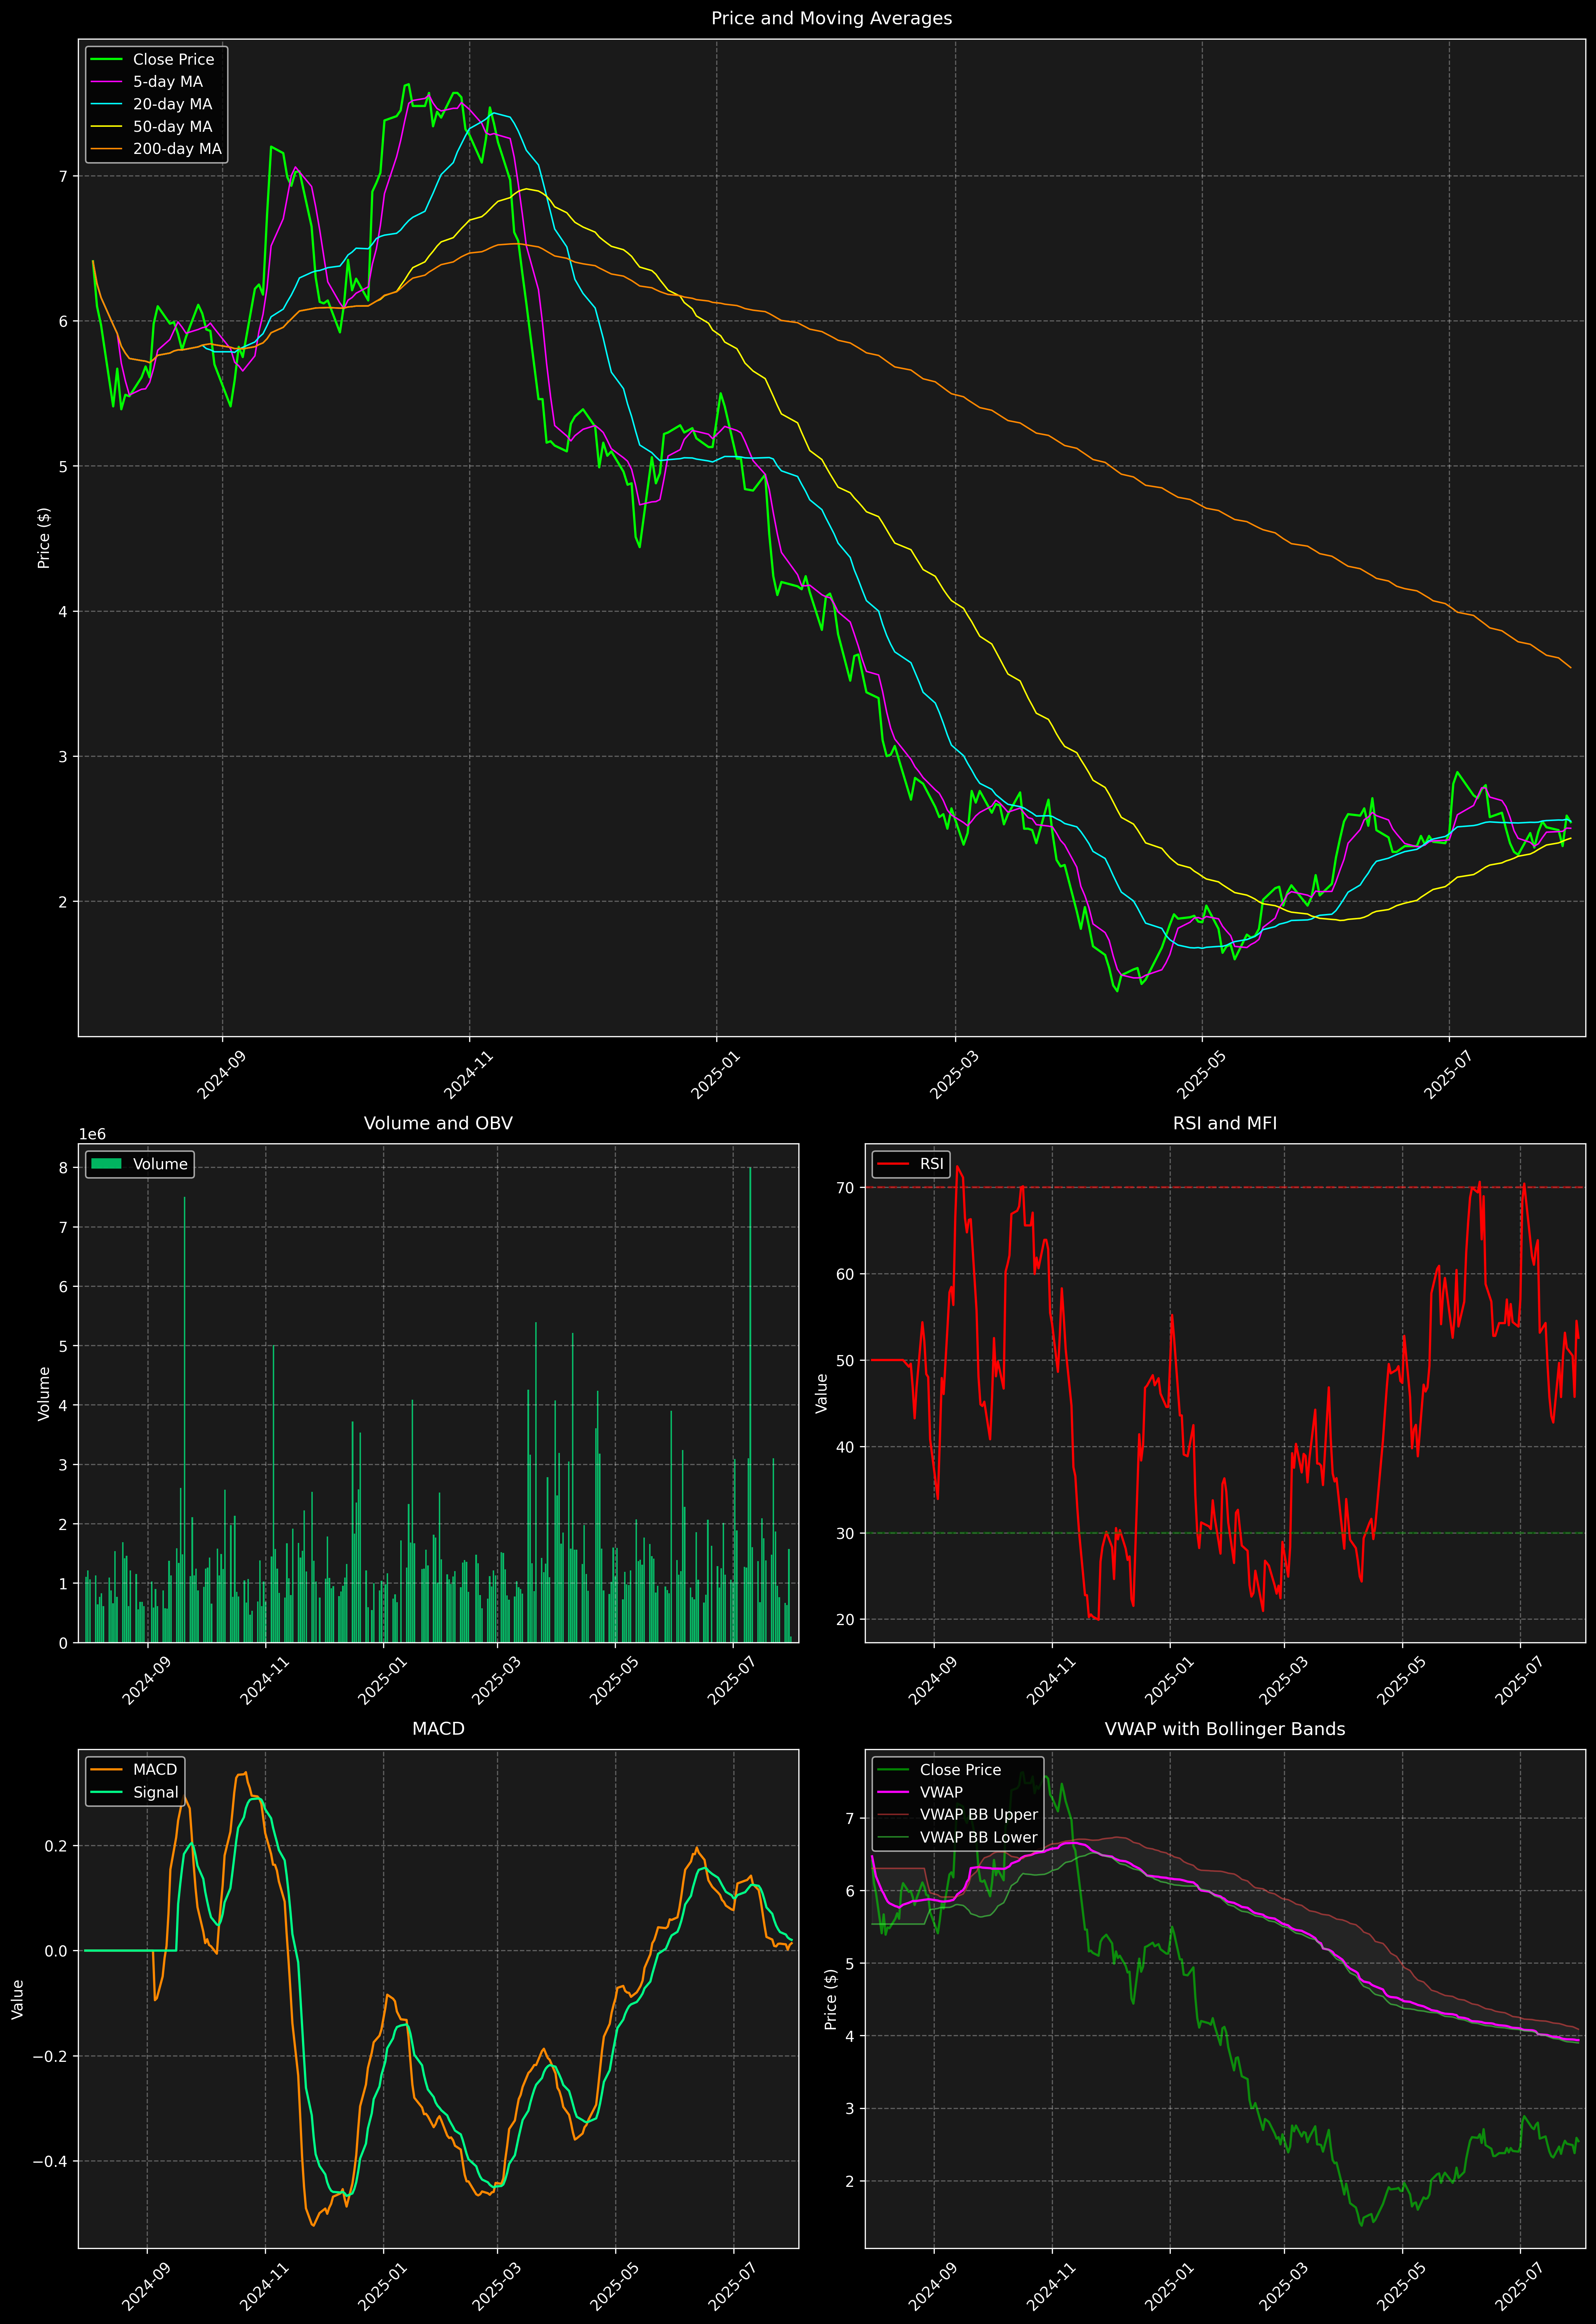1596x2324 pixels.
Task: Click y-axis tick "7" on the top price chart
Action: (x=63, y=176)
